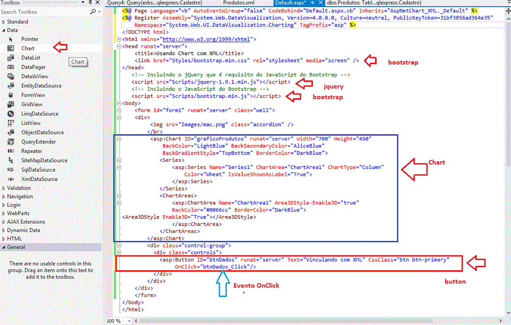Collapse the body element code region
511x325 pixels.
pyautogui.click(x=119, y=103)
